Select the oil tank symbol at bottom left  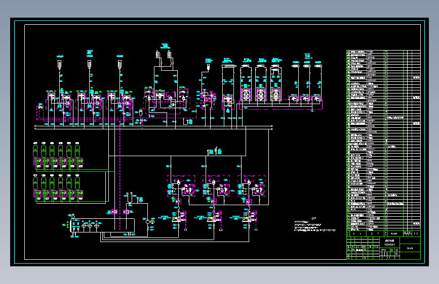(x=102, y=225)
